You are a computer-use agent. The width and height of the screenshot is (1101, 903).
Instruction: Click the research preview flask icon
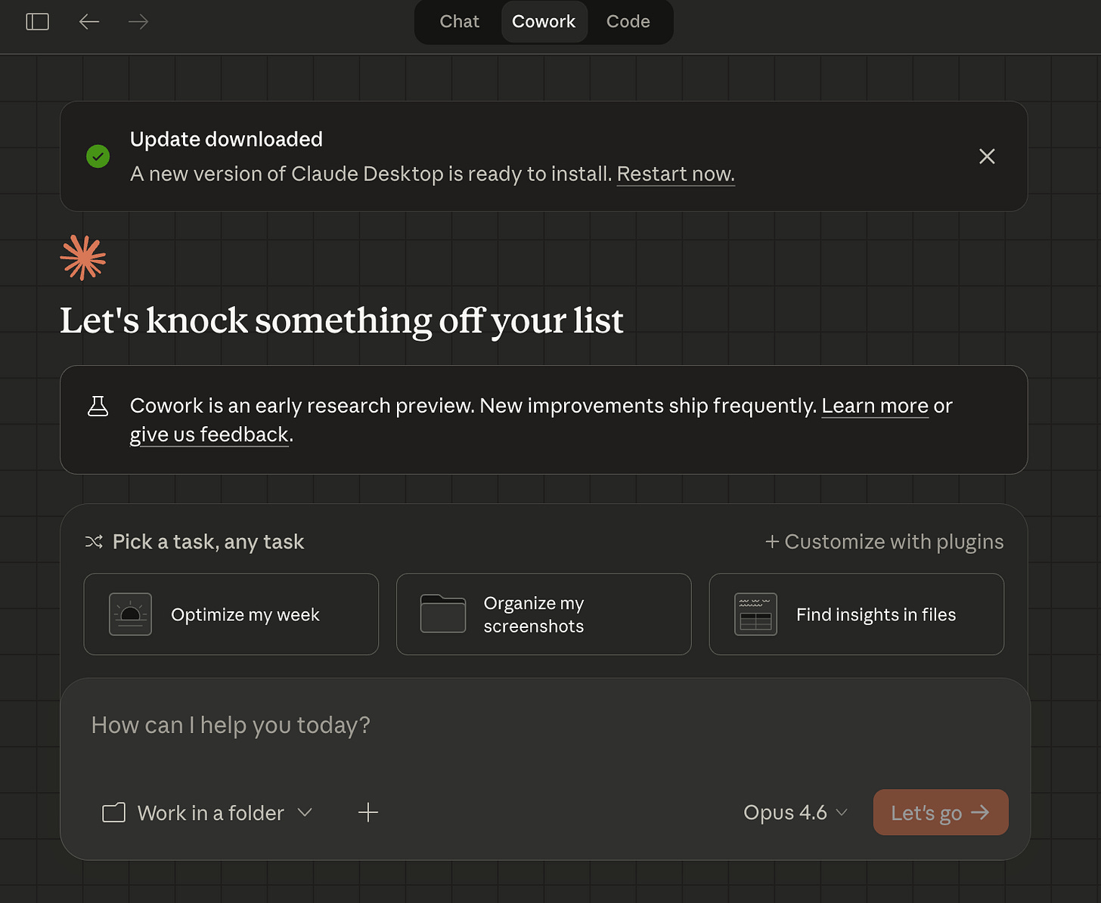click(x=98, y=407)
